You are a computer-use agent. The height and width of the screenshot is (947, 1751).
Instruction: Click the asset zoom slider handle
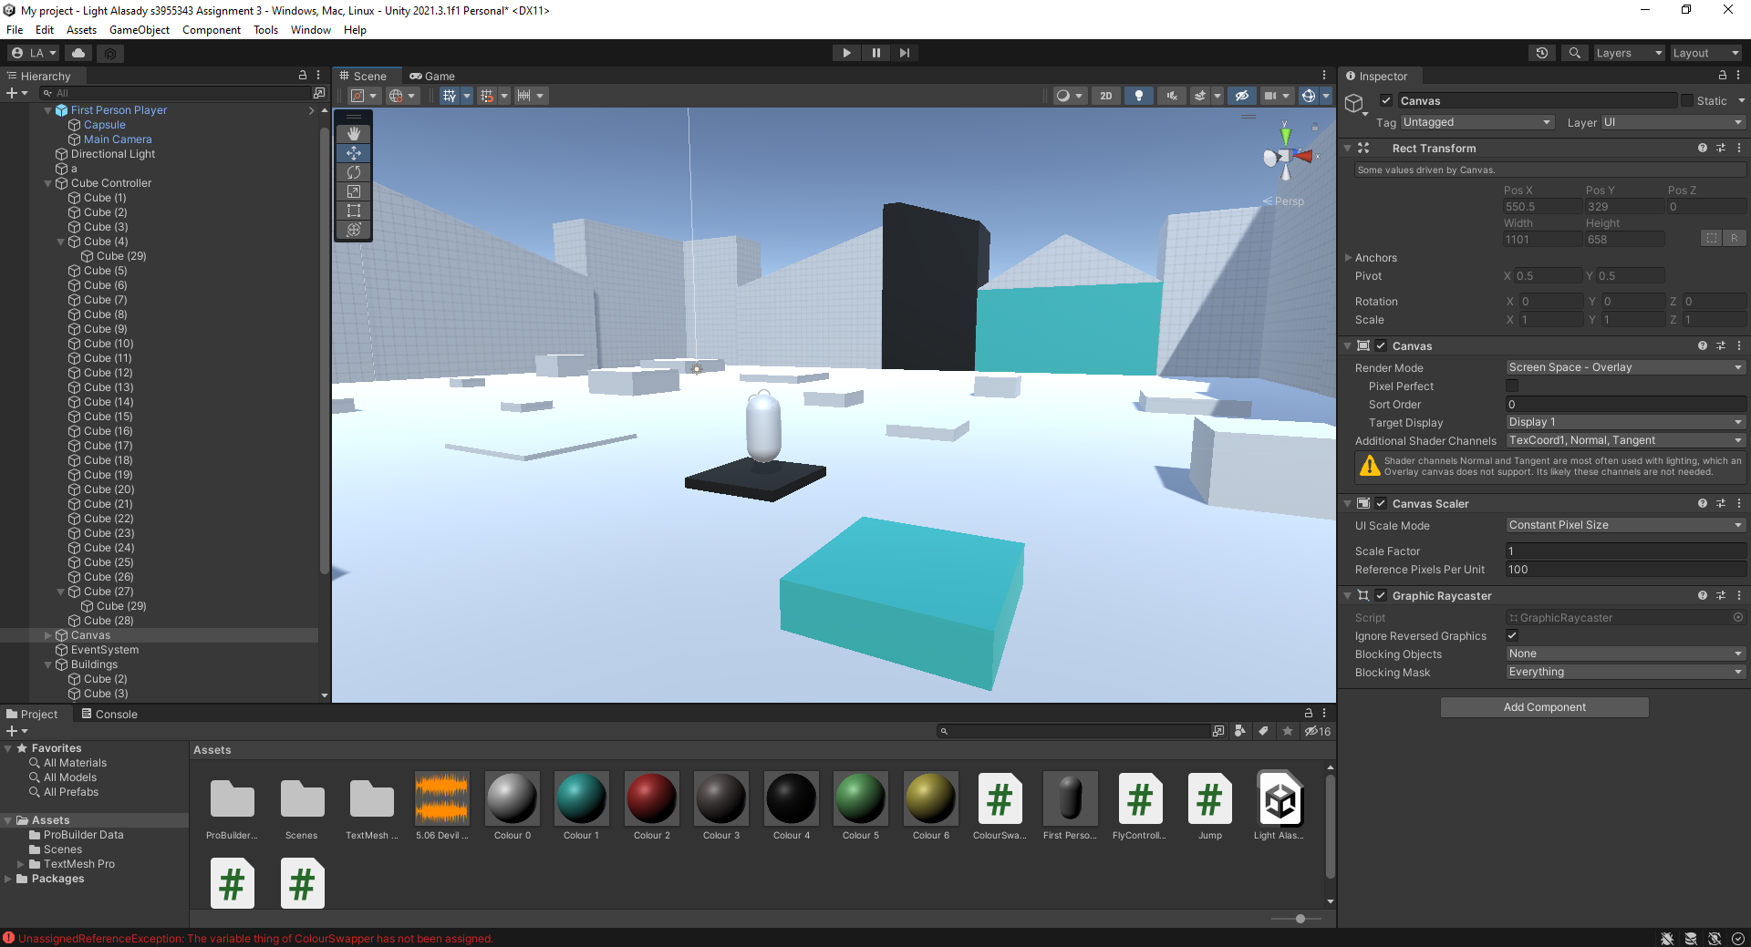point(1299,919)
